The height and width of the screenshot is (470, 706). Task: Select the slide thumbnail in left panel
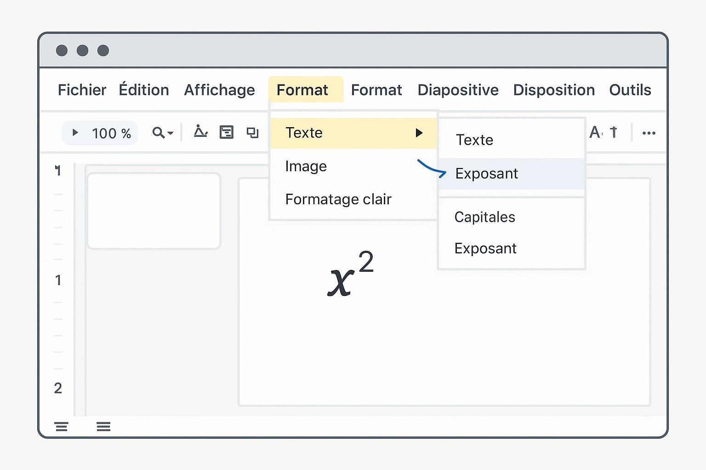coord(154,211)
